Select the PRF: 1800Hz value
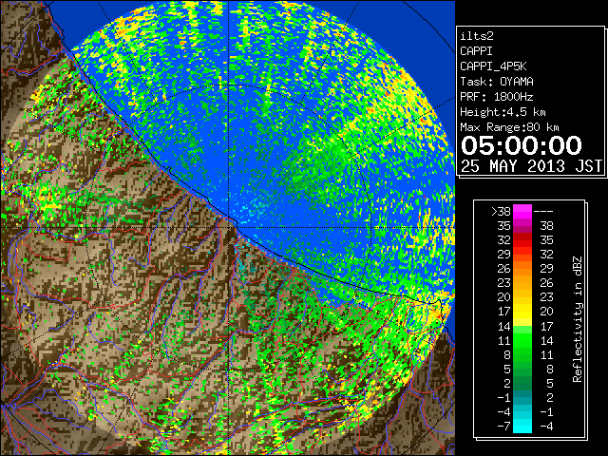 (496, 97)
